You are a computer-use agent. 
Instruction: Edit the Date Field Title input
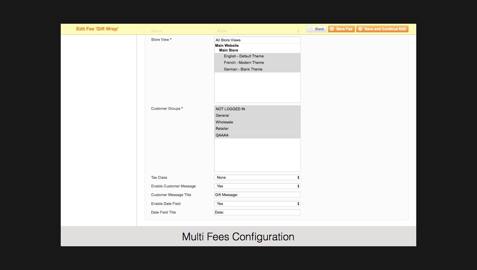pyautogui.click(x=257, y=212)
